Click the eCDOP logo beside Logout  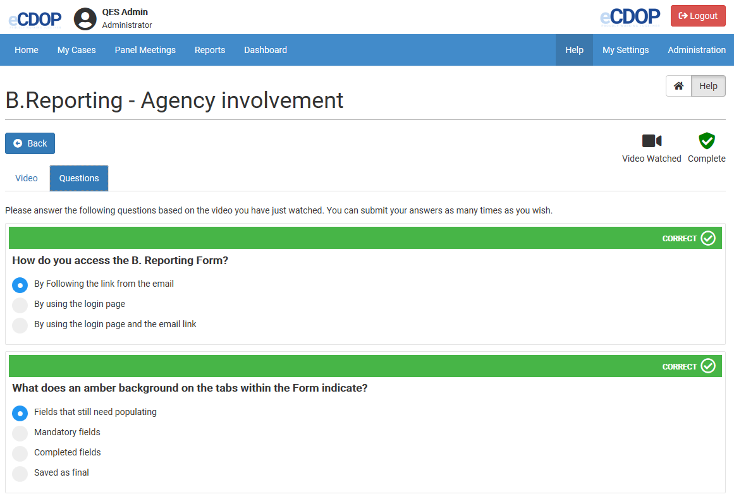[630, 16]
